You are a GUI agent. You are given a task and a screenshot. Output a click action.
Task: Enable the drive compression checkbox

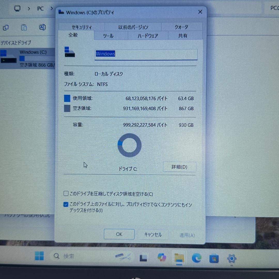pyautogui.click(x=66, y=193)
